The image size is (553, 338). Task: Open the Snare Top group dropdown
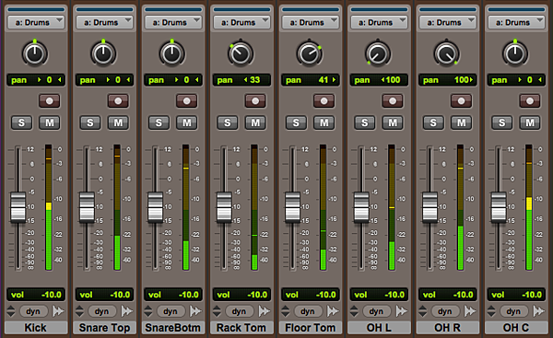(x=104, y=22)
